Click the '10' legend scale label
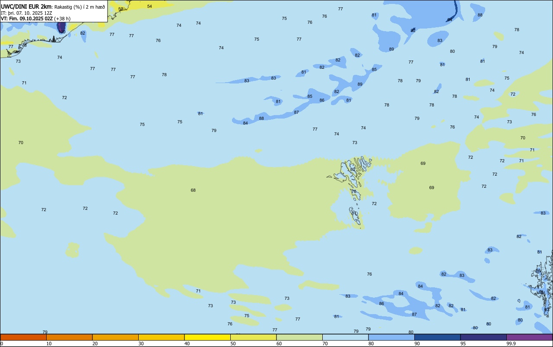This screenshot has height=347, width=553. pos(49,344)
